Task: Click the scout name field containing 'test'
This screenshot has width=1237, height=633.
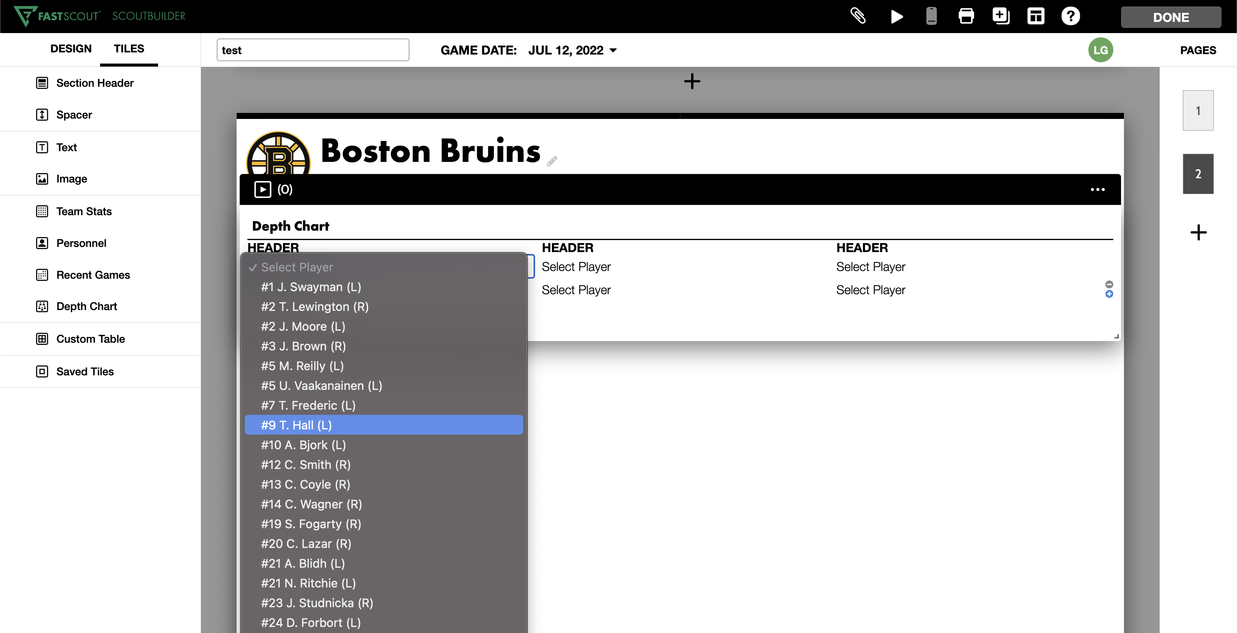Action: 313,50
